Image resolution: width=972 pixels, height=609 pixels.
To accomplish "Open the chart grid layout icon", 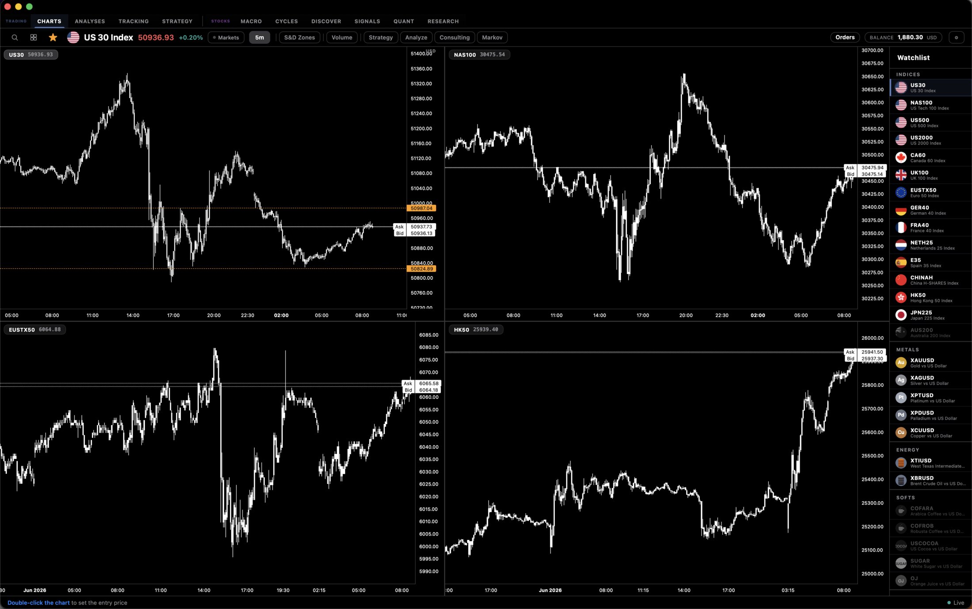I will click(34, 38).
